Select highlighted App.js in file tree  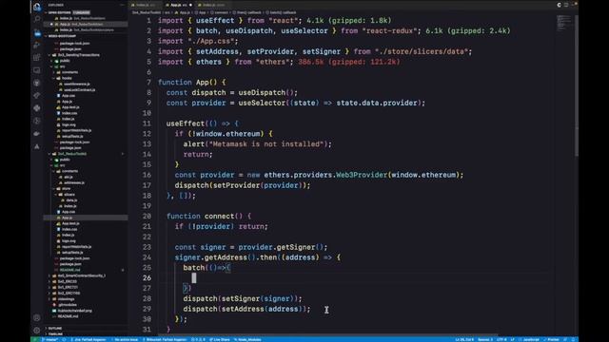point(86,218)
